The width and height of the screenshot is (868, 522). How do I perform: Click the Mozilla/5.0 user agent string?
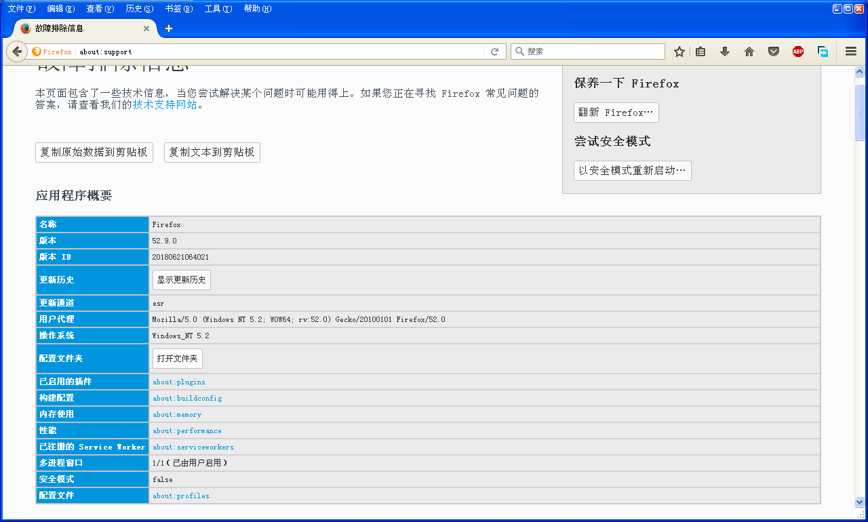coord(299,320)
